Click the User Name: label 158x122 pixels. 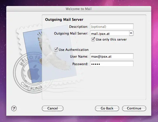(79, 56)
